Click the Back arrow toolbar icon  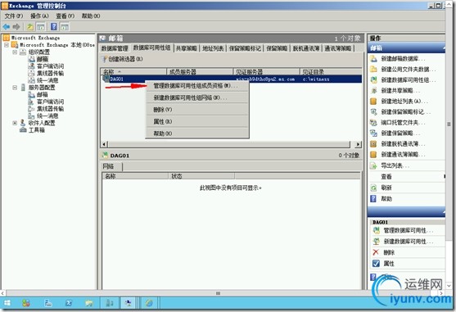pyautogui.click(x=6, y=27)
